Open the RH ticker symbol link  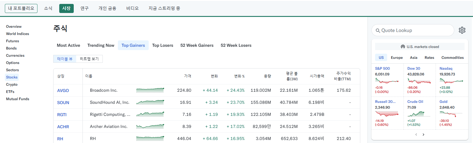(60, 139)
